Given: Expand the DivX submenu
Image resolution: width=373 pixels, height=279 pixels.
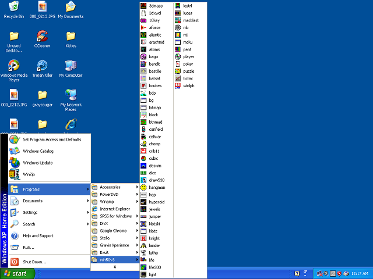Looking at the screenshot, I should coord(115,223).
